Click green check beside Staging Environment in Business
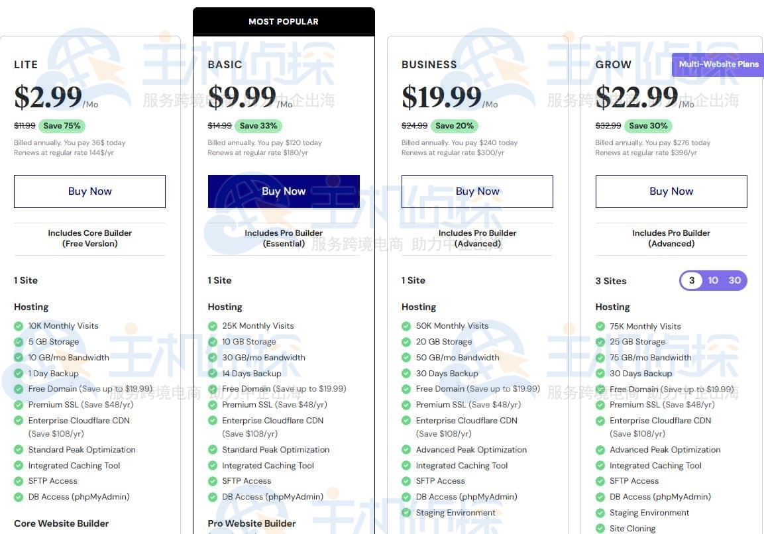This screenshot has width=764, height=534. click(406, 513)
